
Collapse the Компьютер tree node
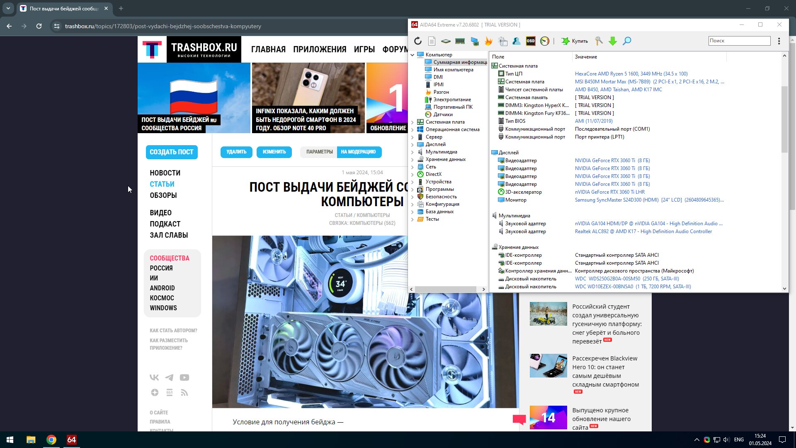(413, 55)
